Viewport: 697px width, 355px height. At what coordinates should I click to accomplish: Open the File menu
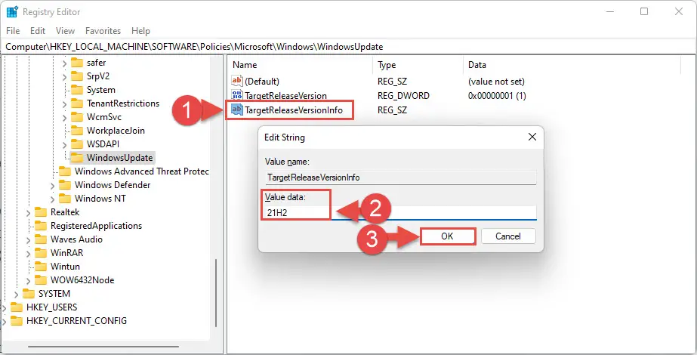coord(13,31)
